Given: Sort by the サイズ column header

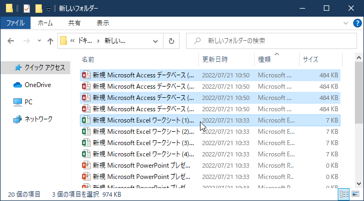Looking at the screenshot, I should click(x=321, y=60).
